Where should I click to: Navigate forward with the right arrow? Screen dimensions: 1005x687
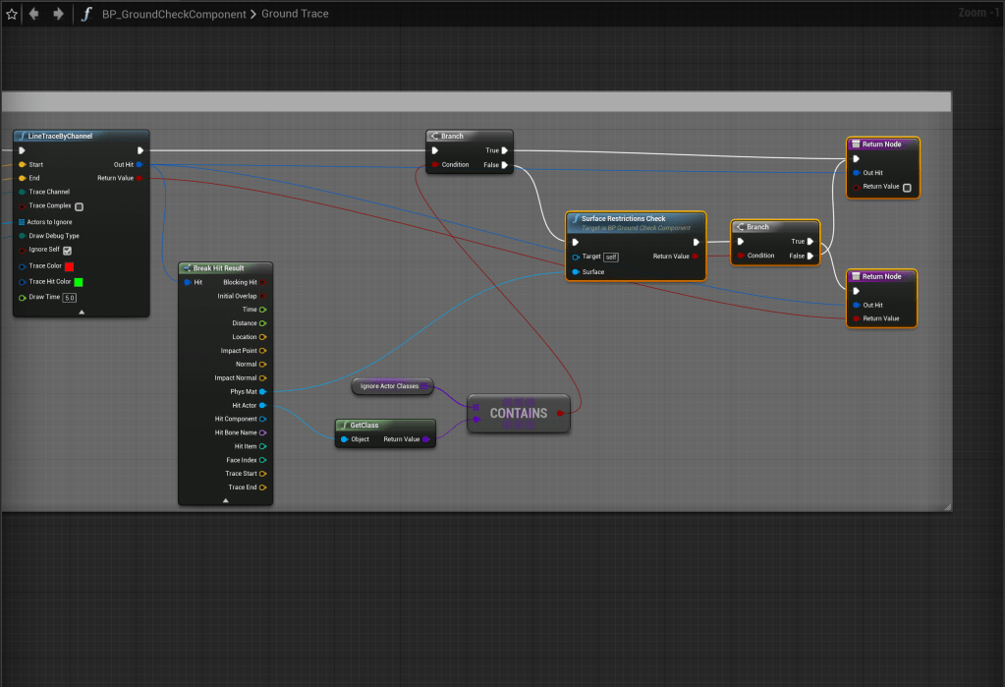click(58, 14)
